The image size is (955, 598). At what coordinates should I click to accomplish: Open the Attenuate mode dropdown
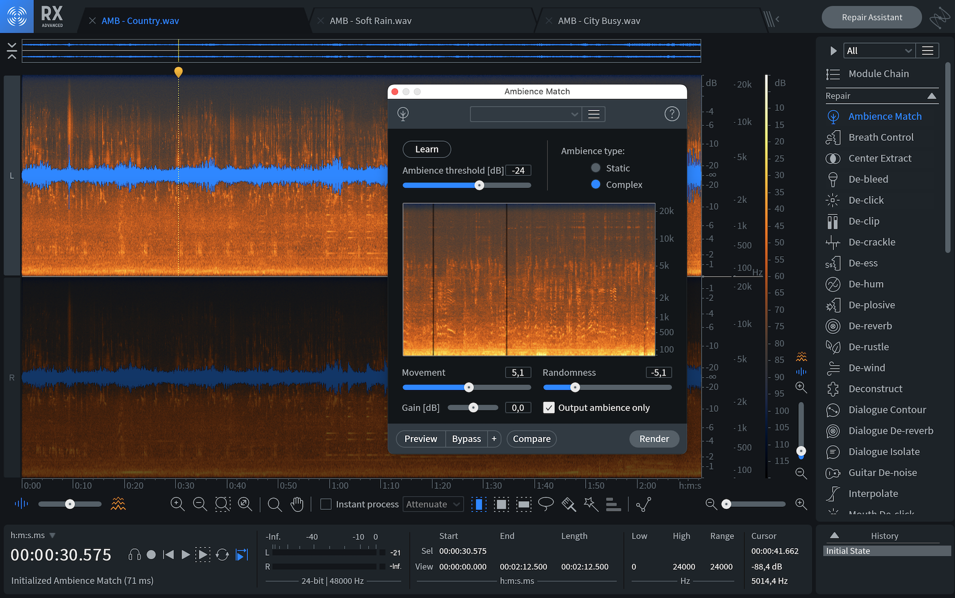433,504
